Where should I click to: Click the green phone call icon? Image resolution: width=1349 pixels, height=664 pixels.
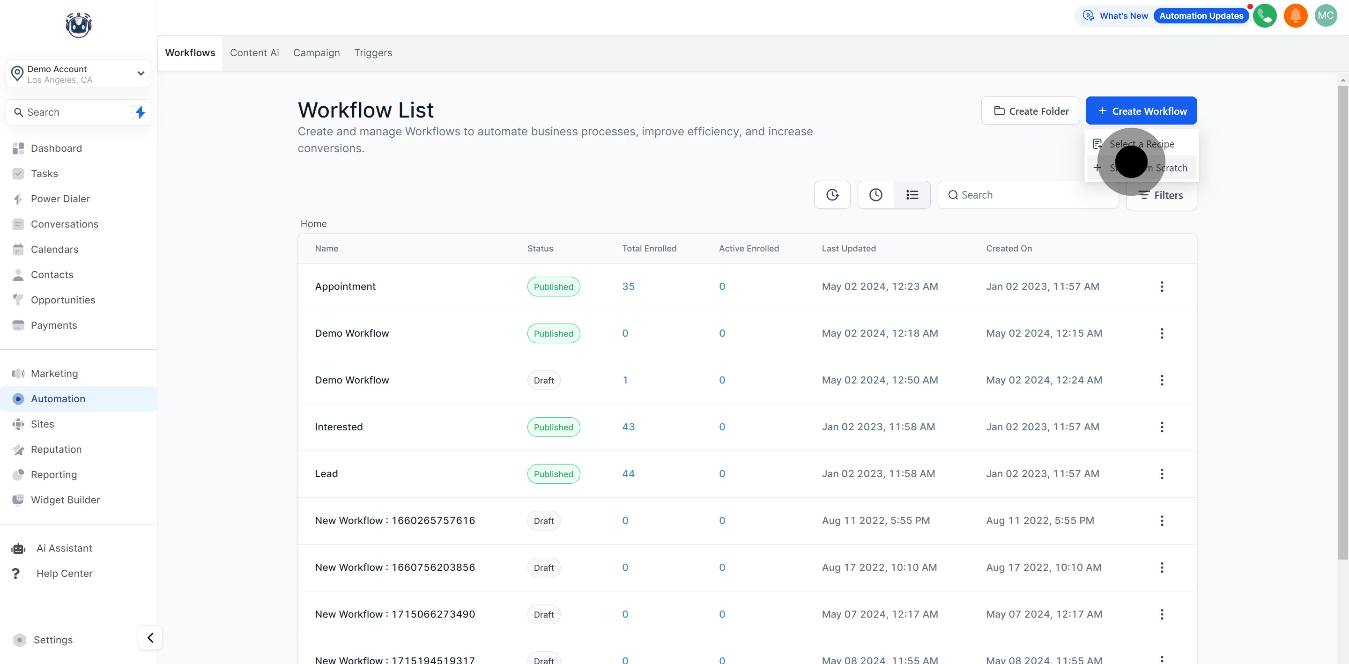[1264, 16]
